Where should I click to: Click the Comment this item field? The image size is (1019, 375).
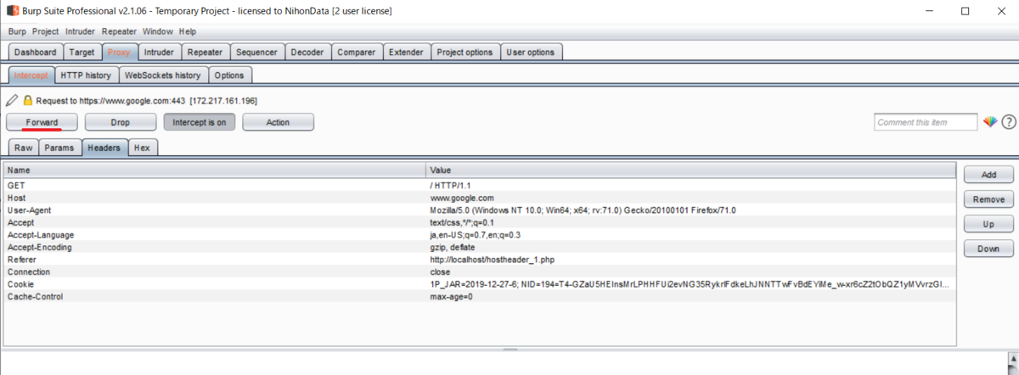click(926, 122)
